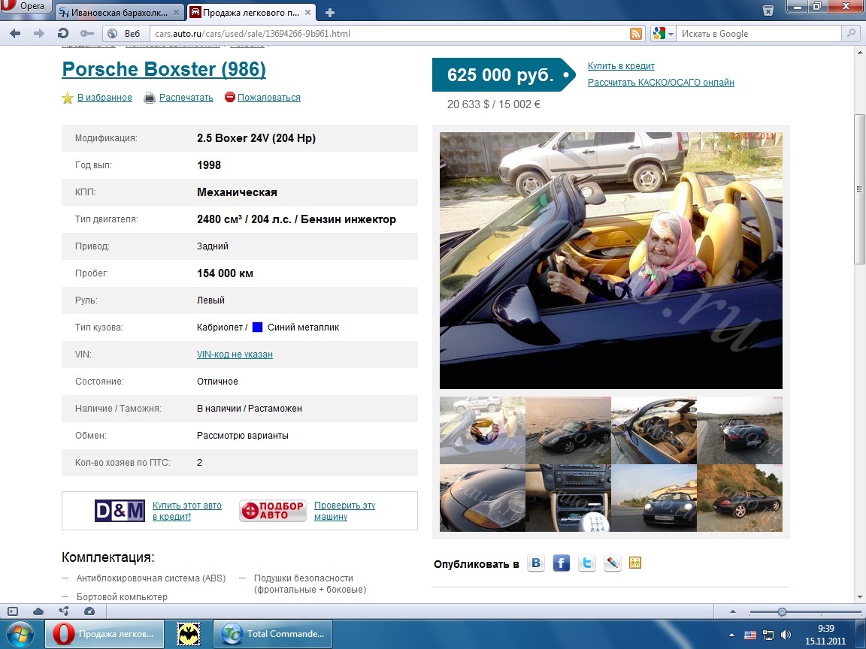
Task: Toggle the Opera panel sidebar button
Action: click(13, 611)
